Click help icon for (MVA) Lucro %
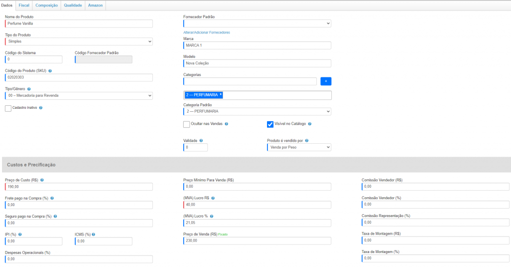The width and height of the screenshot is (511, 268). tap(212, 216)
